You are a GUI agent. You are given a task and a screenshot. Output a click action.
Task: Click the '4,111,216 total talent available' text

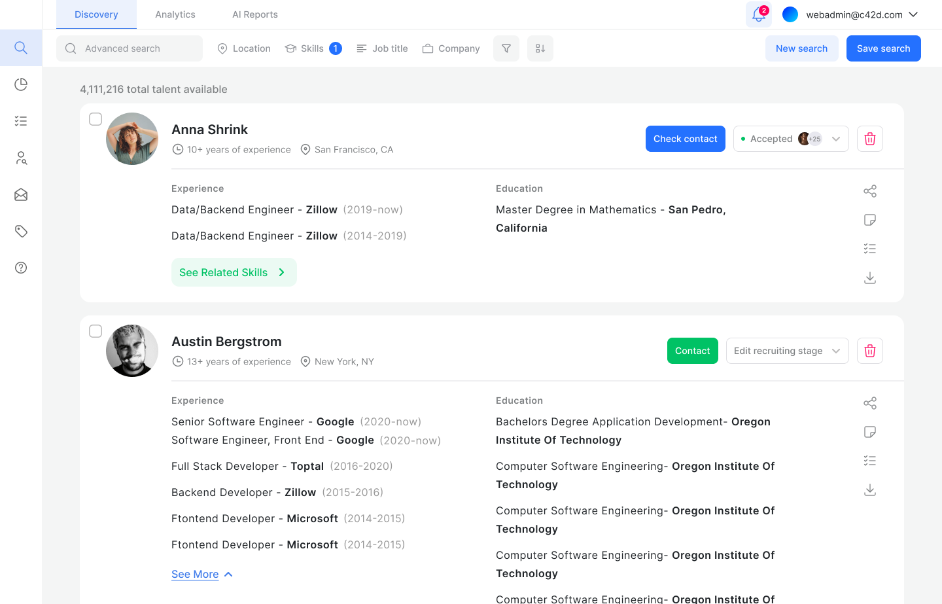(x=154, y=89)
